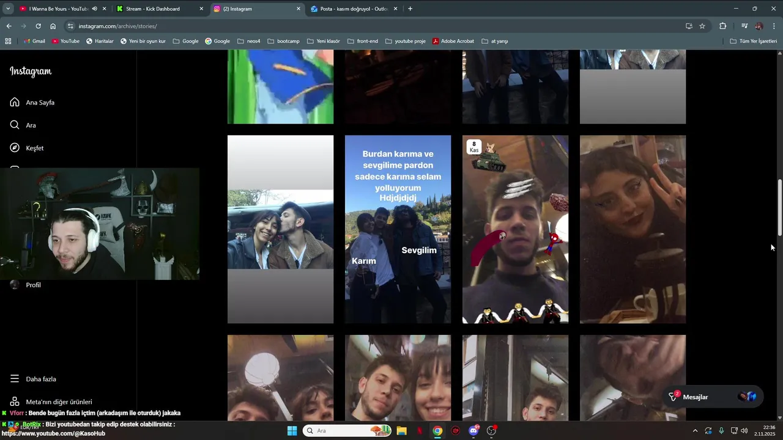The width and height of the screenshot is (783, 440).
Task: Open the YouTube bookmark
Action: click(65, 41)
